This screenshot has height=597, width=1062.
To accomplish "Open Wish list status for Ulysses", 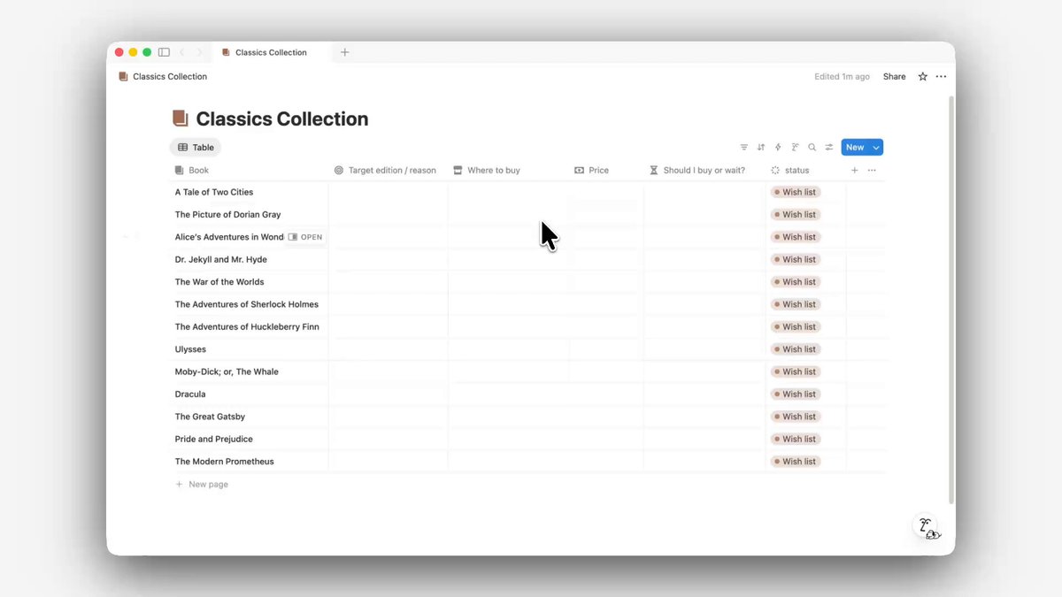I will 795,349.
